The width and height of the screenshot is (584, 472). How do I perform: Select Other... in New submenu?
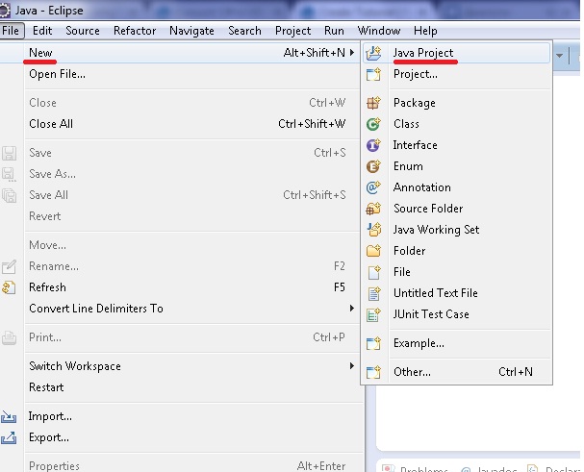457,372
